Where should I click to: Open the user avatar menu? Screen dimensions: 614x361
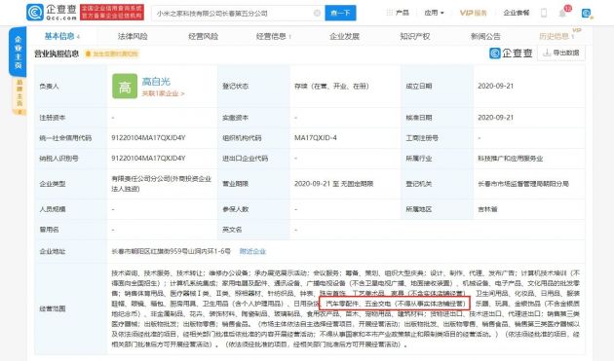click(x=586, y=14)
